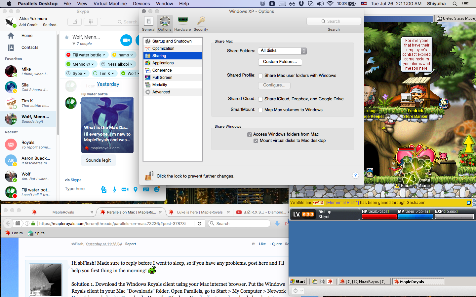Click the blue MP bar in MapleStory
Viewport: 476px width, 297px height.
[x=415, y=216]
